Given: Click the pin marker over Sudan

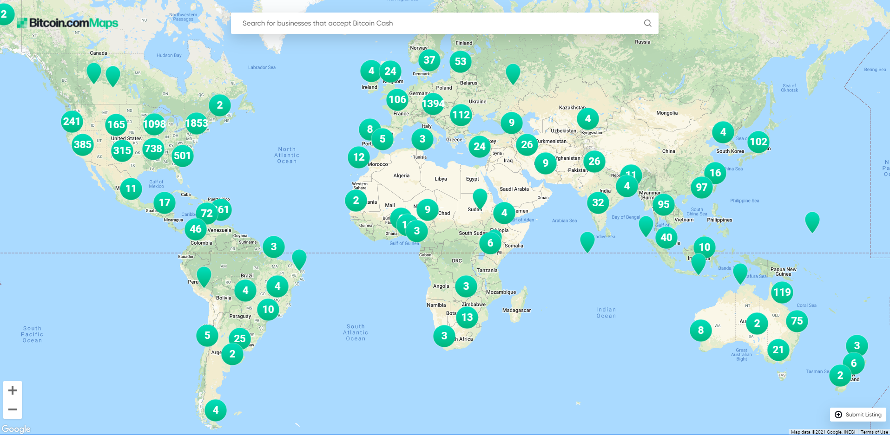Looking at the screenshot, I should pos(480,198).
